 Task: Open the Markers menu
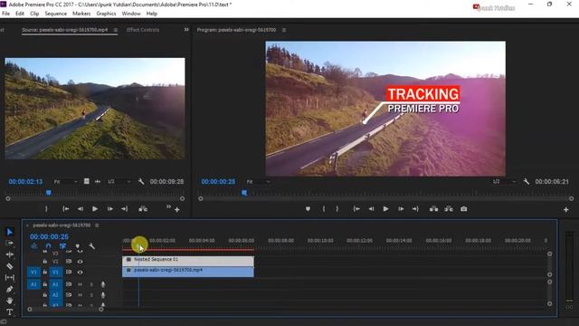tap(81, 14)
